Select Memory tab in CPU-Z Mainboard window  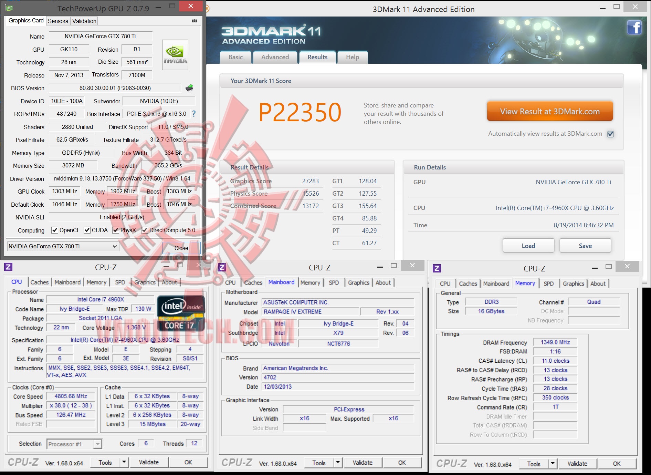(310, 282)
